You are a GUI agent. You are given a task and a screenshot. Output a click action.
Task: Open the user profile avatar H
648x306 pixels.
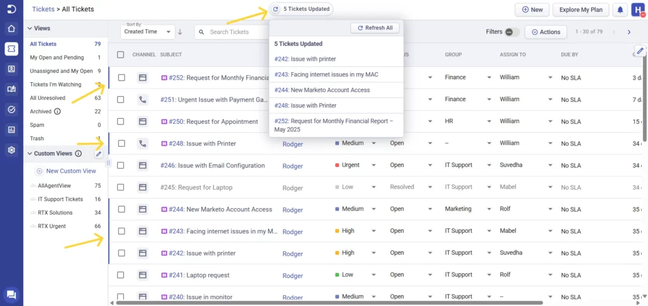coord(637,10)
